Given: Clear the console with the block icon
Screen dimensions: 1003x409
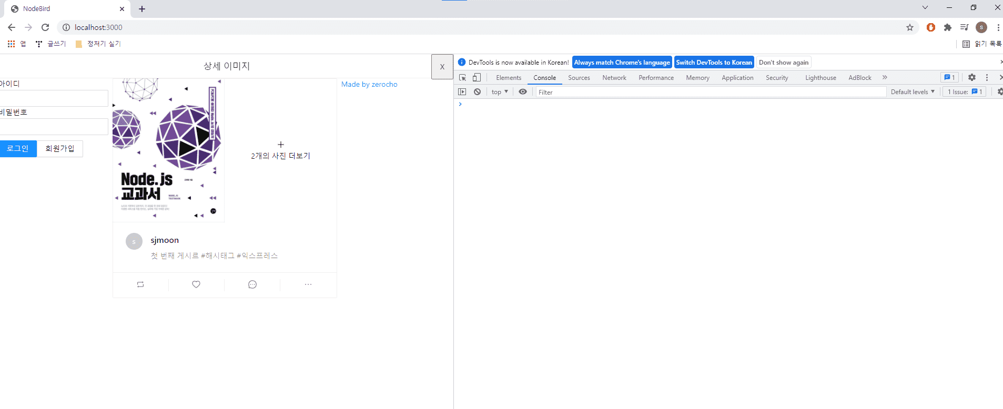Looking at the screenshot, I should (x=477, y=91).
